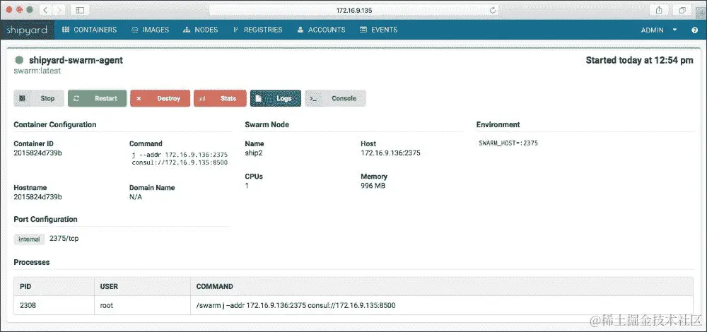The image size is (707, 332).
Task: Click the internal port label
Action: click(29, 239)
